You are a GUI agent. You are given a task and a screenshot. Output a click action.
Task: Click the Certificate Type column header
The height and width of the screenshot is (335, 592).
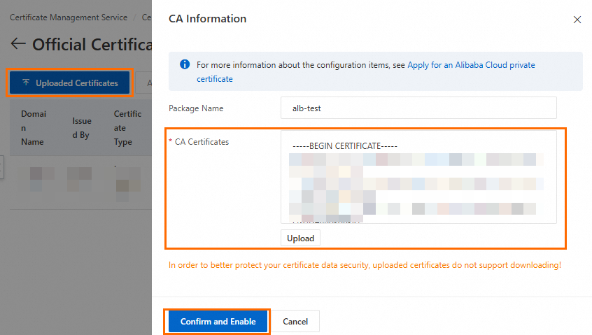[128, 127]
